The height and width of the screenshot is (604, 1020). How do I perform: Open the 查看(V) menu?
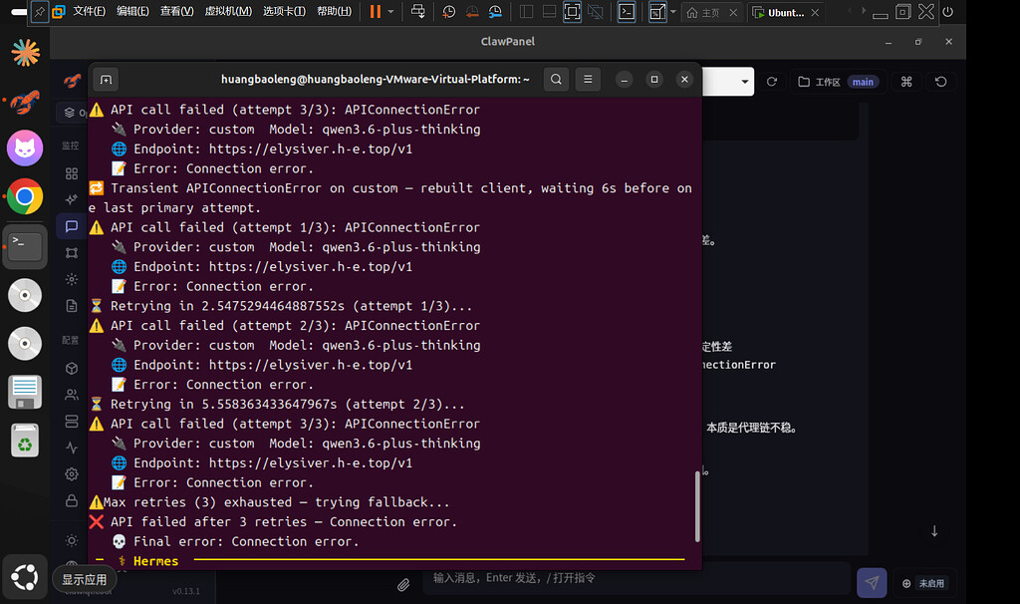(176, 12)
